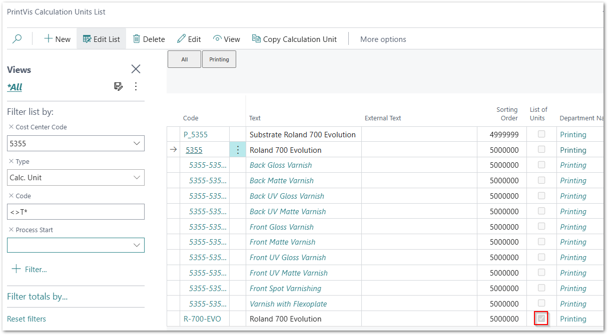Toggle List of Units for Varnish with Flexoplate
Image resolution: width=608 pixels, height=335 pixels.
point(541,303)
